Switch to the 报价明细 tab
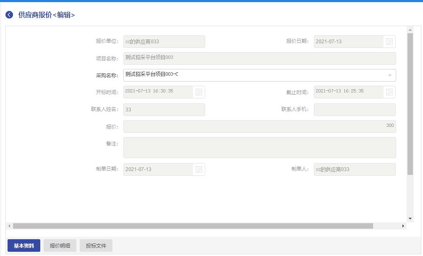 (x=60, y=246)
